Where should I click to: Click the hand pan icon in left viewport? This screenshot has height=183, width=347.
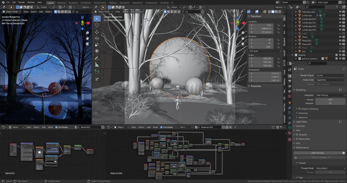tap(87, 38)
